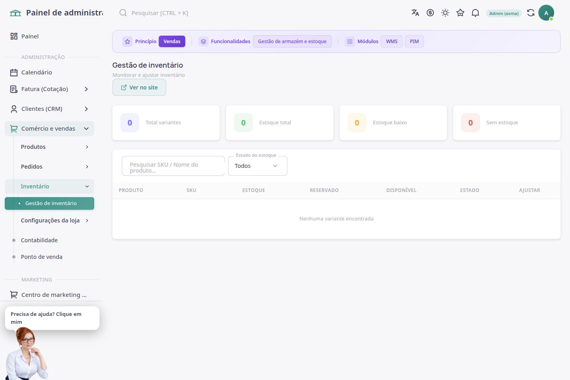Select the WMS module tag
Screen dimensions: 570x380
click(391, 41)
